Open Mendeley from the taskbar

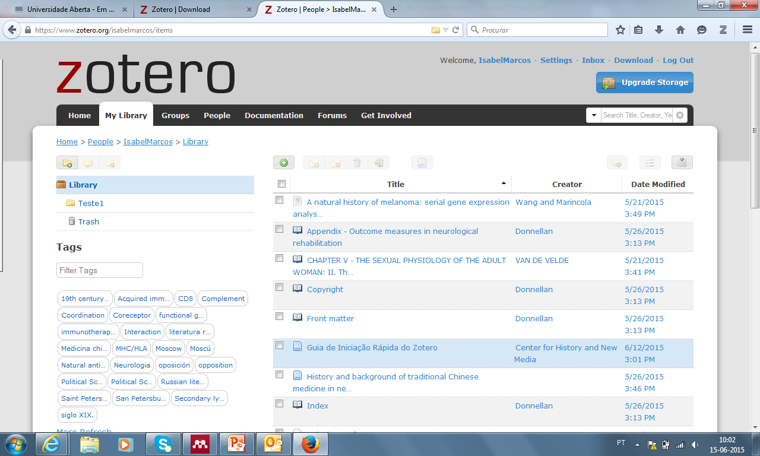point(199,444)
